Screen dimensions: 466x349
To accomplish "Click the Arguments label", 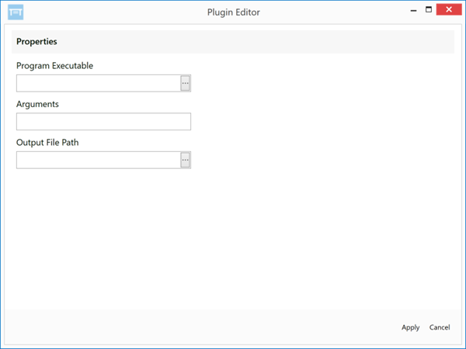I will coord(37,104).
